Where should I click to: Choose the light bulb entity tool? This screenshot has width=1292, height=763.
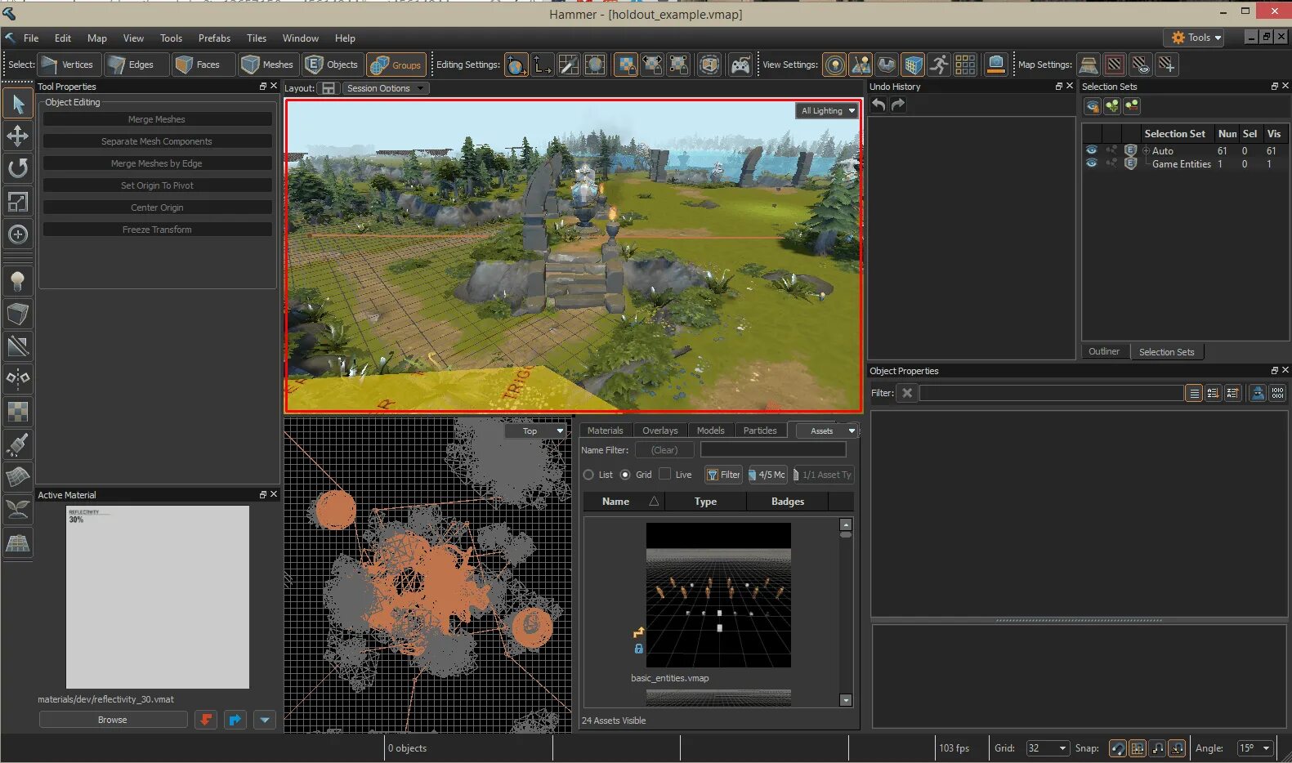click(18, 282)
